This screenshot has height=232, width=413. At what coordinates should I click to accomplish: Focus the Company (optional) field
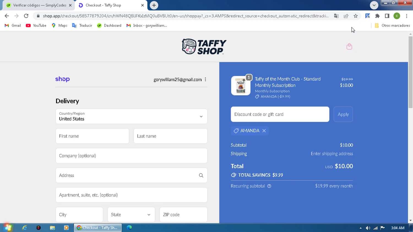tap(131, 156)
